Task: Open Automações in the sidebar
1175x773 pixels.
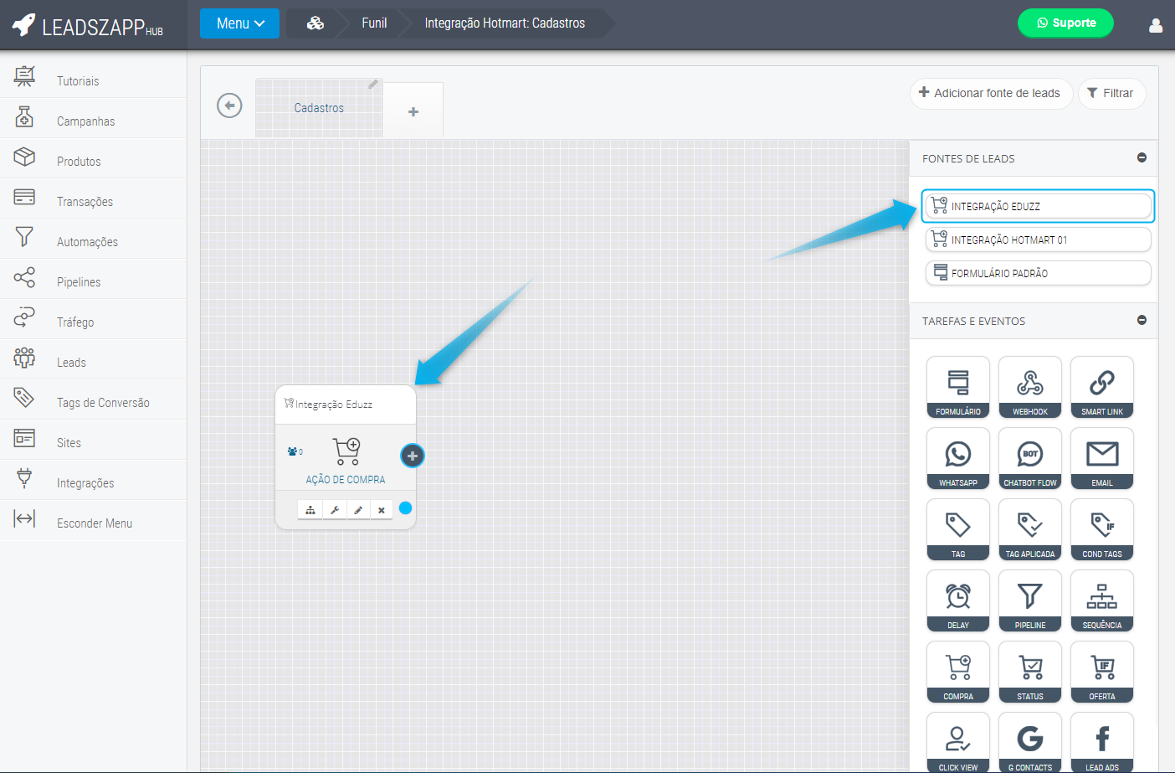Action: click(x=87, y=242)
